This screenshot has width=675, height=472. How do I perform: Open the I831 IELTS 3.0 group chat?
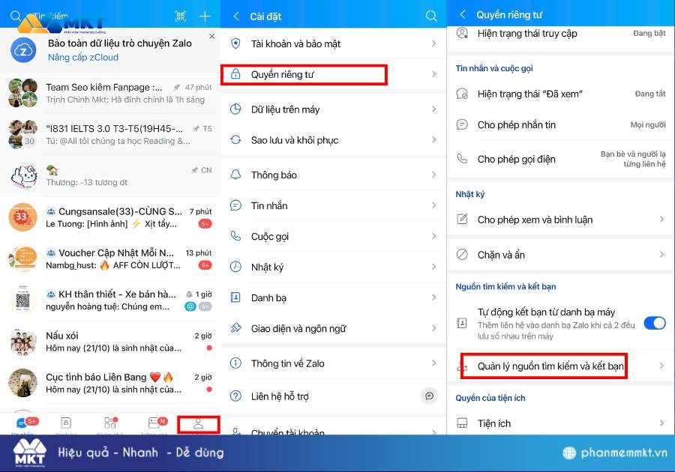point(110,135)
